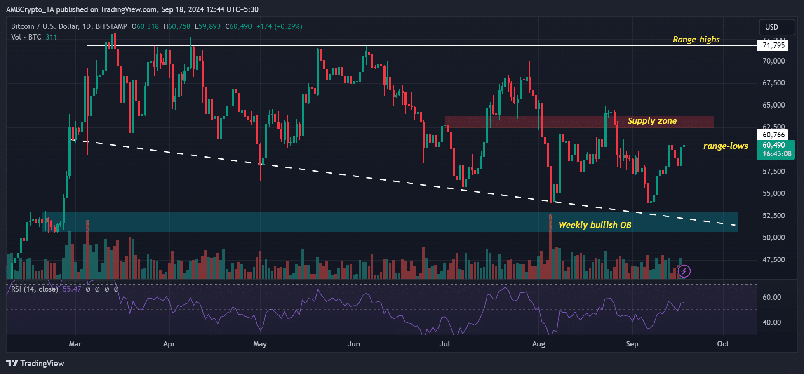Click the close price C60,490 value
Image resolution: width=804 pixels, height=374 pixels.
239,26
